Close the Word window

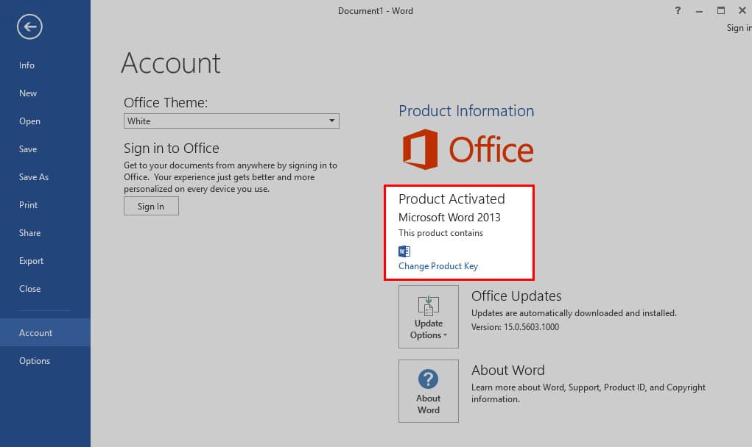[x=742, y=10]
